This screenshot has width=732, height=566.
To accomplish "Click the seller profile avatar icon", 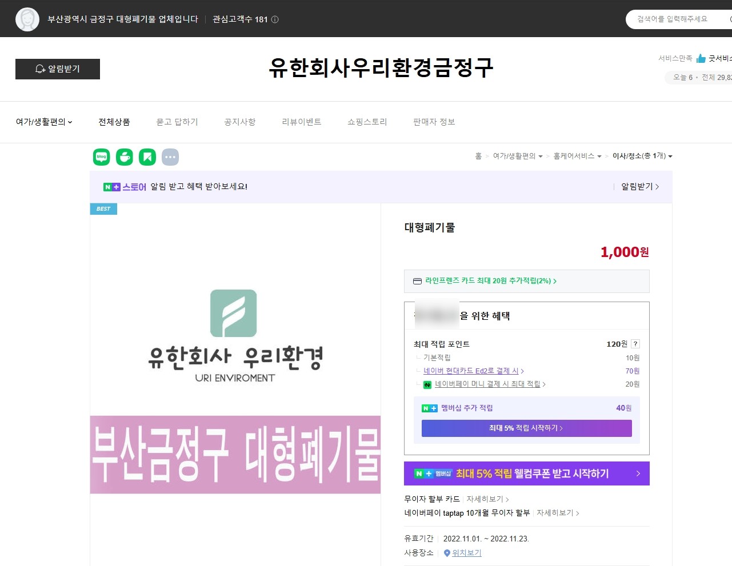I will coord(27,19).
